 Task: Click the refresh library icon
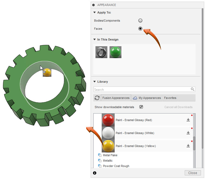coord(97,98)
